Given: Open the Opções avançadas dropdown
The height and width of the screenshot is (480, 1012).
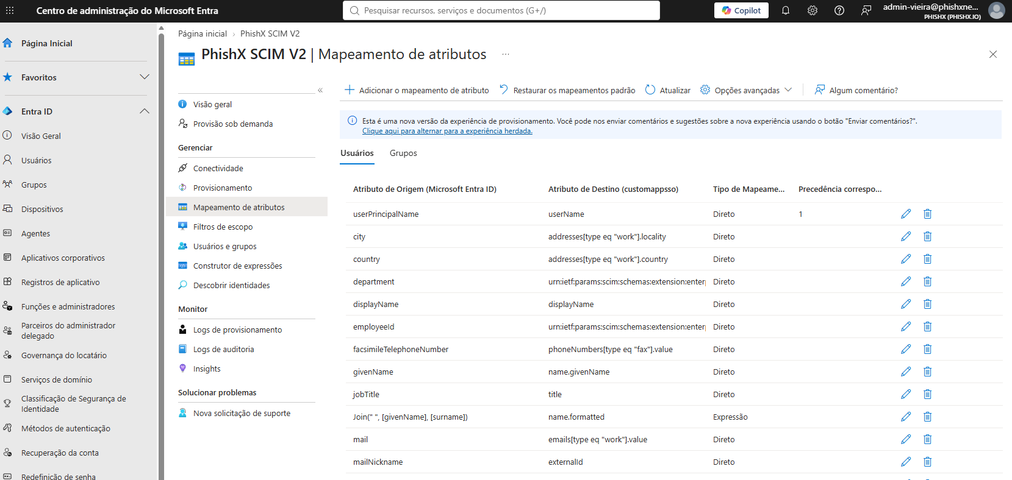Looking at the screenshot, I should 746,90.
